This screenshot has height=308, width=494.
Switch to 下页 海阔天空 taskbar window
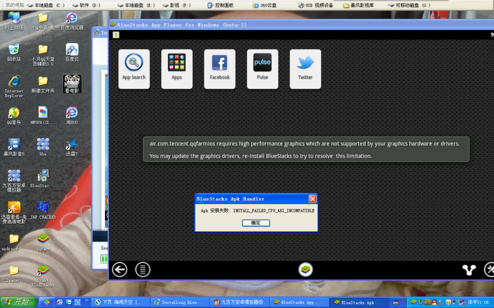121,302
